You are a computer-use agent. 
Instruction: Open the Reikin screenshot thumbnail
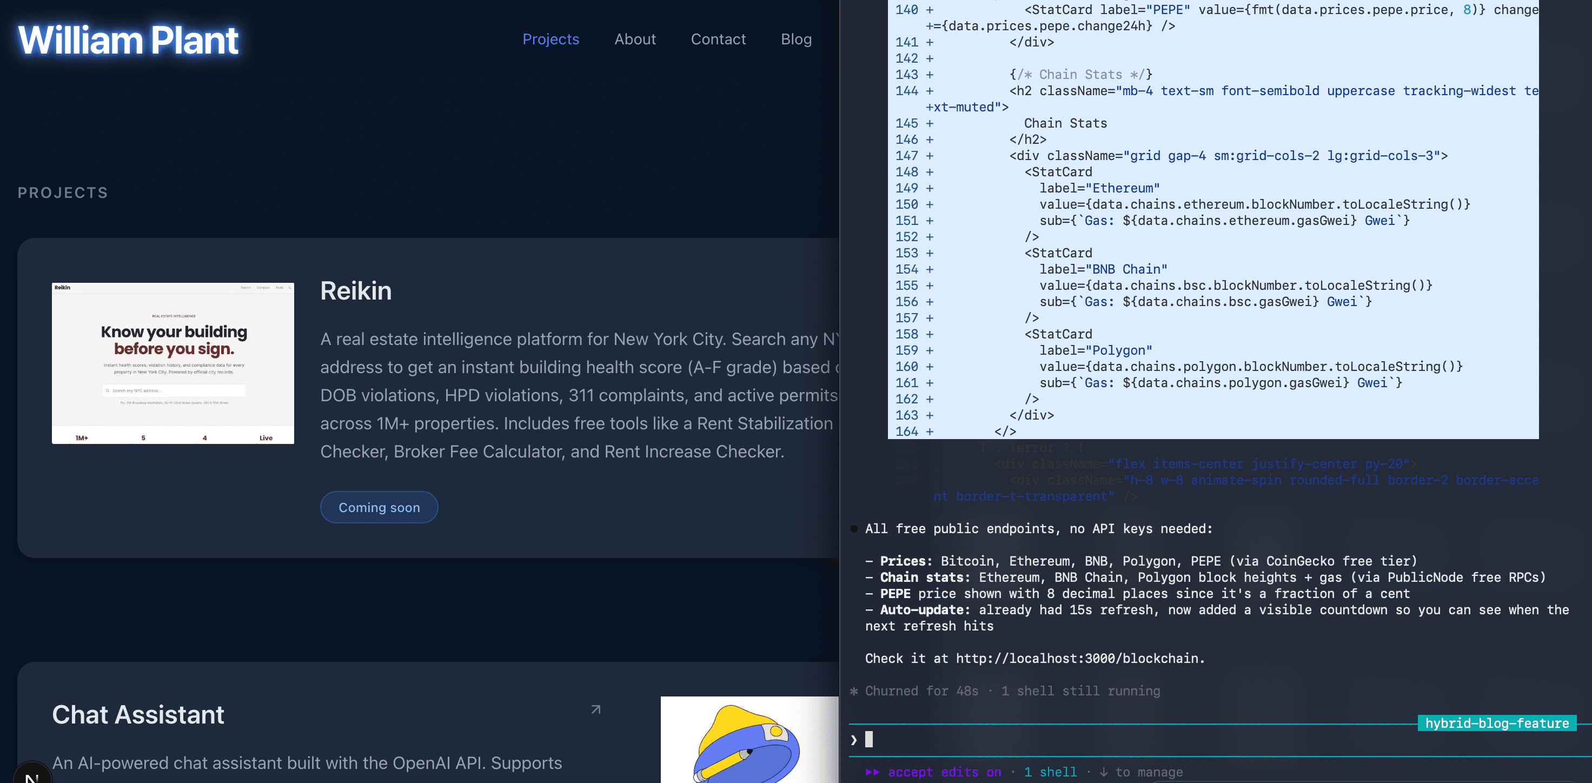(x=173, y=363)
